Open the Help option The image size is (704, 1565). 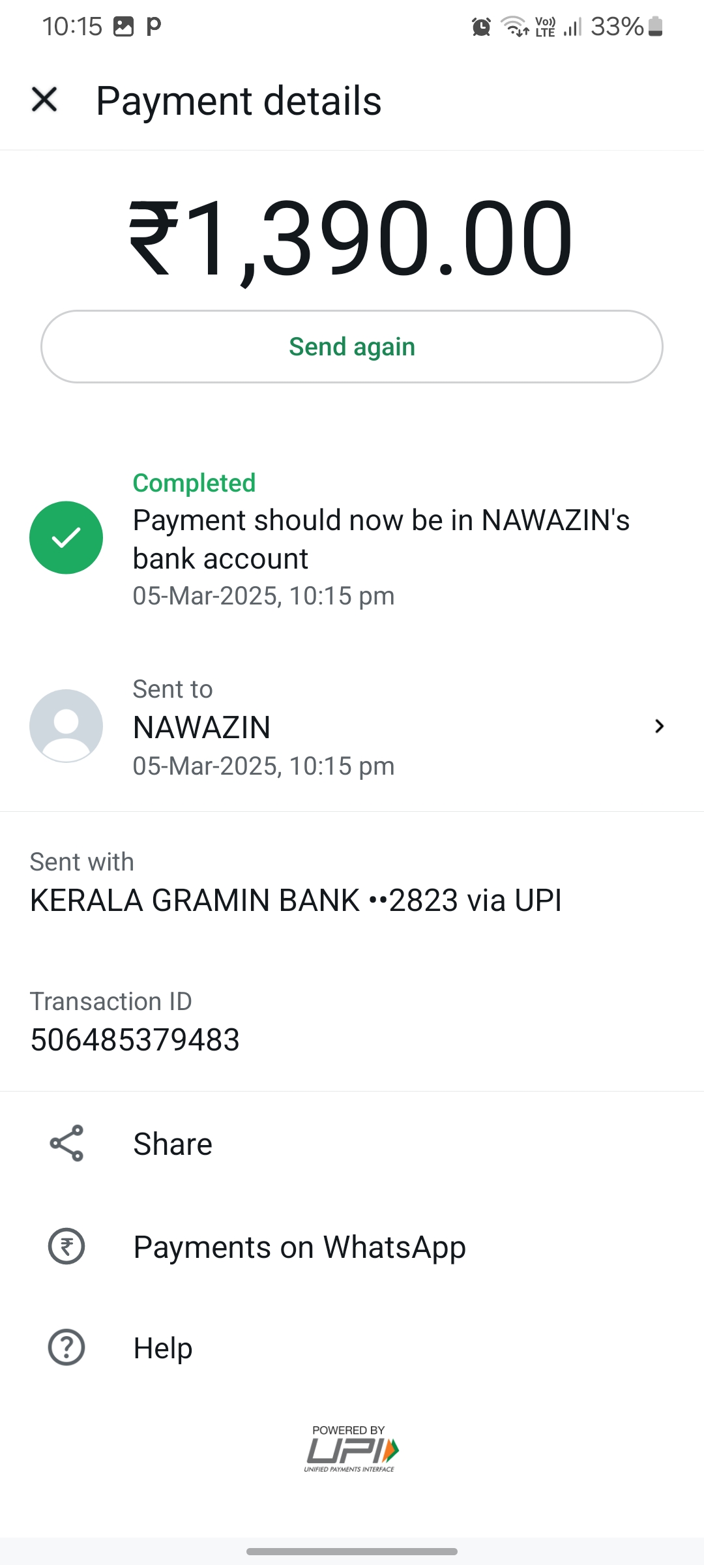(x=163, y=1348)
